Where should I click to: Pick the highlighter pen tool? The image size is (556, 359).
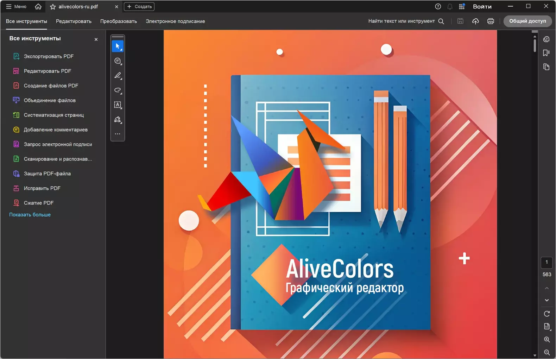pyautogui.click(x=118, y=76)
